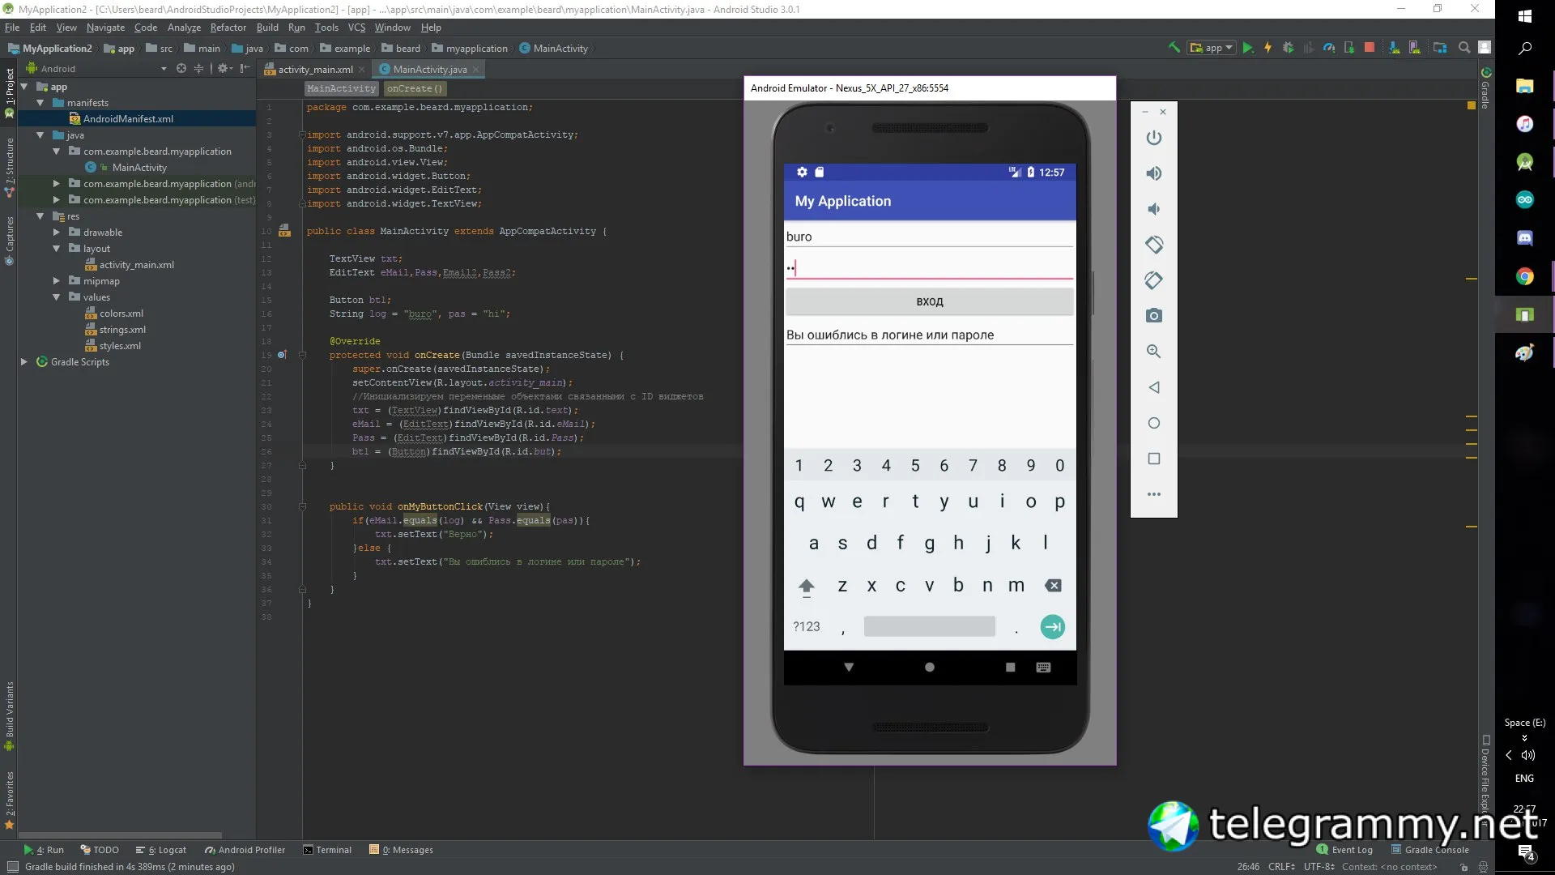Open the Refactor menu
Screen dimensions: 1555x875
click(228, 28)
